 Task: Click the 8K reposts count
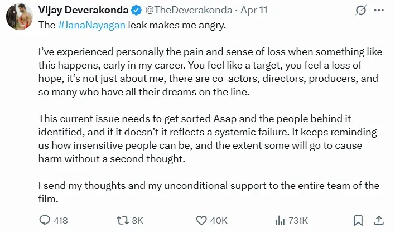(137, 221)
